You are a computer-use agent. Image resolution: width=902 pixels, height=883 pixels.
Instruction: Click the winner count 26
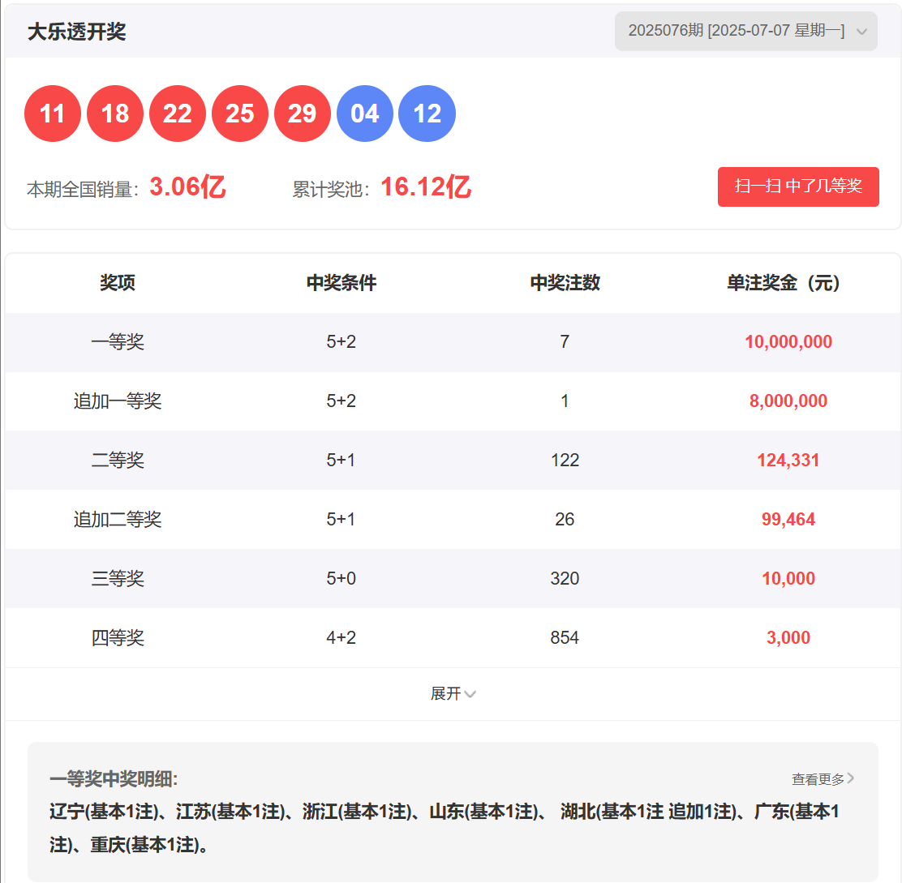(565, 519)
